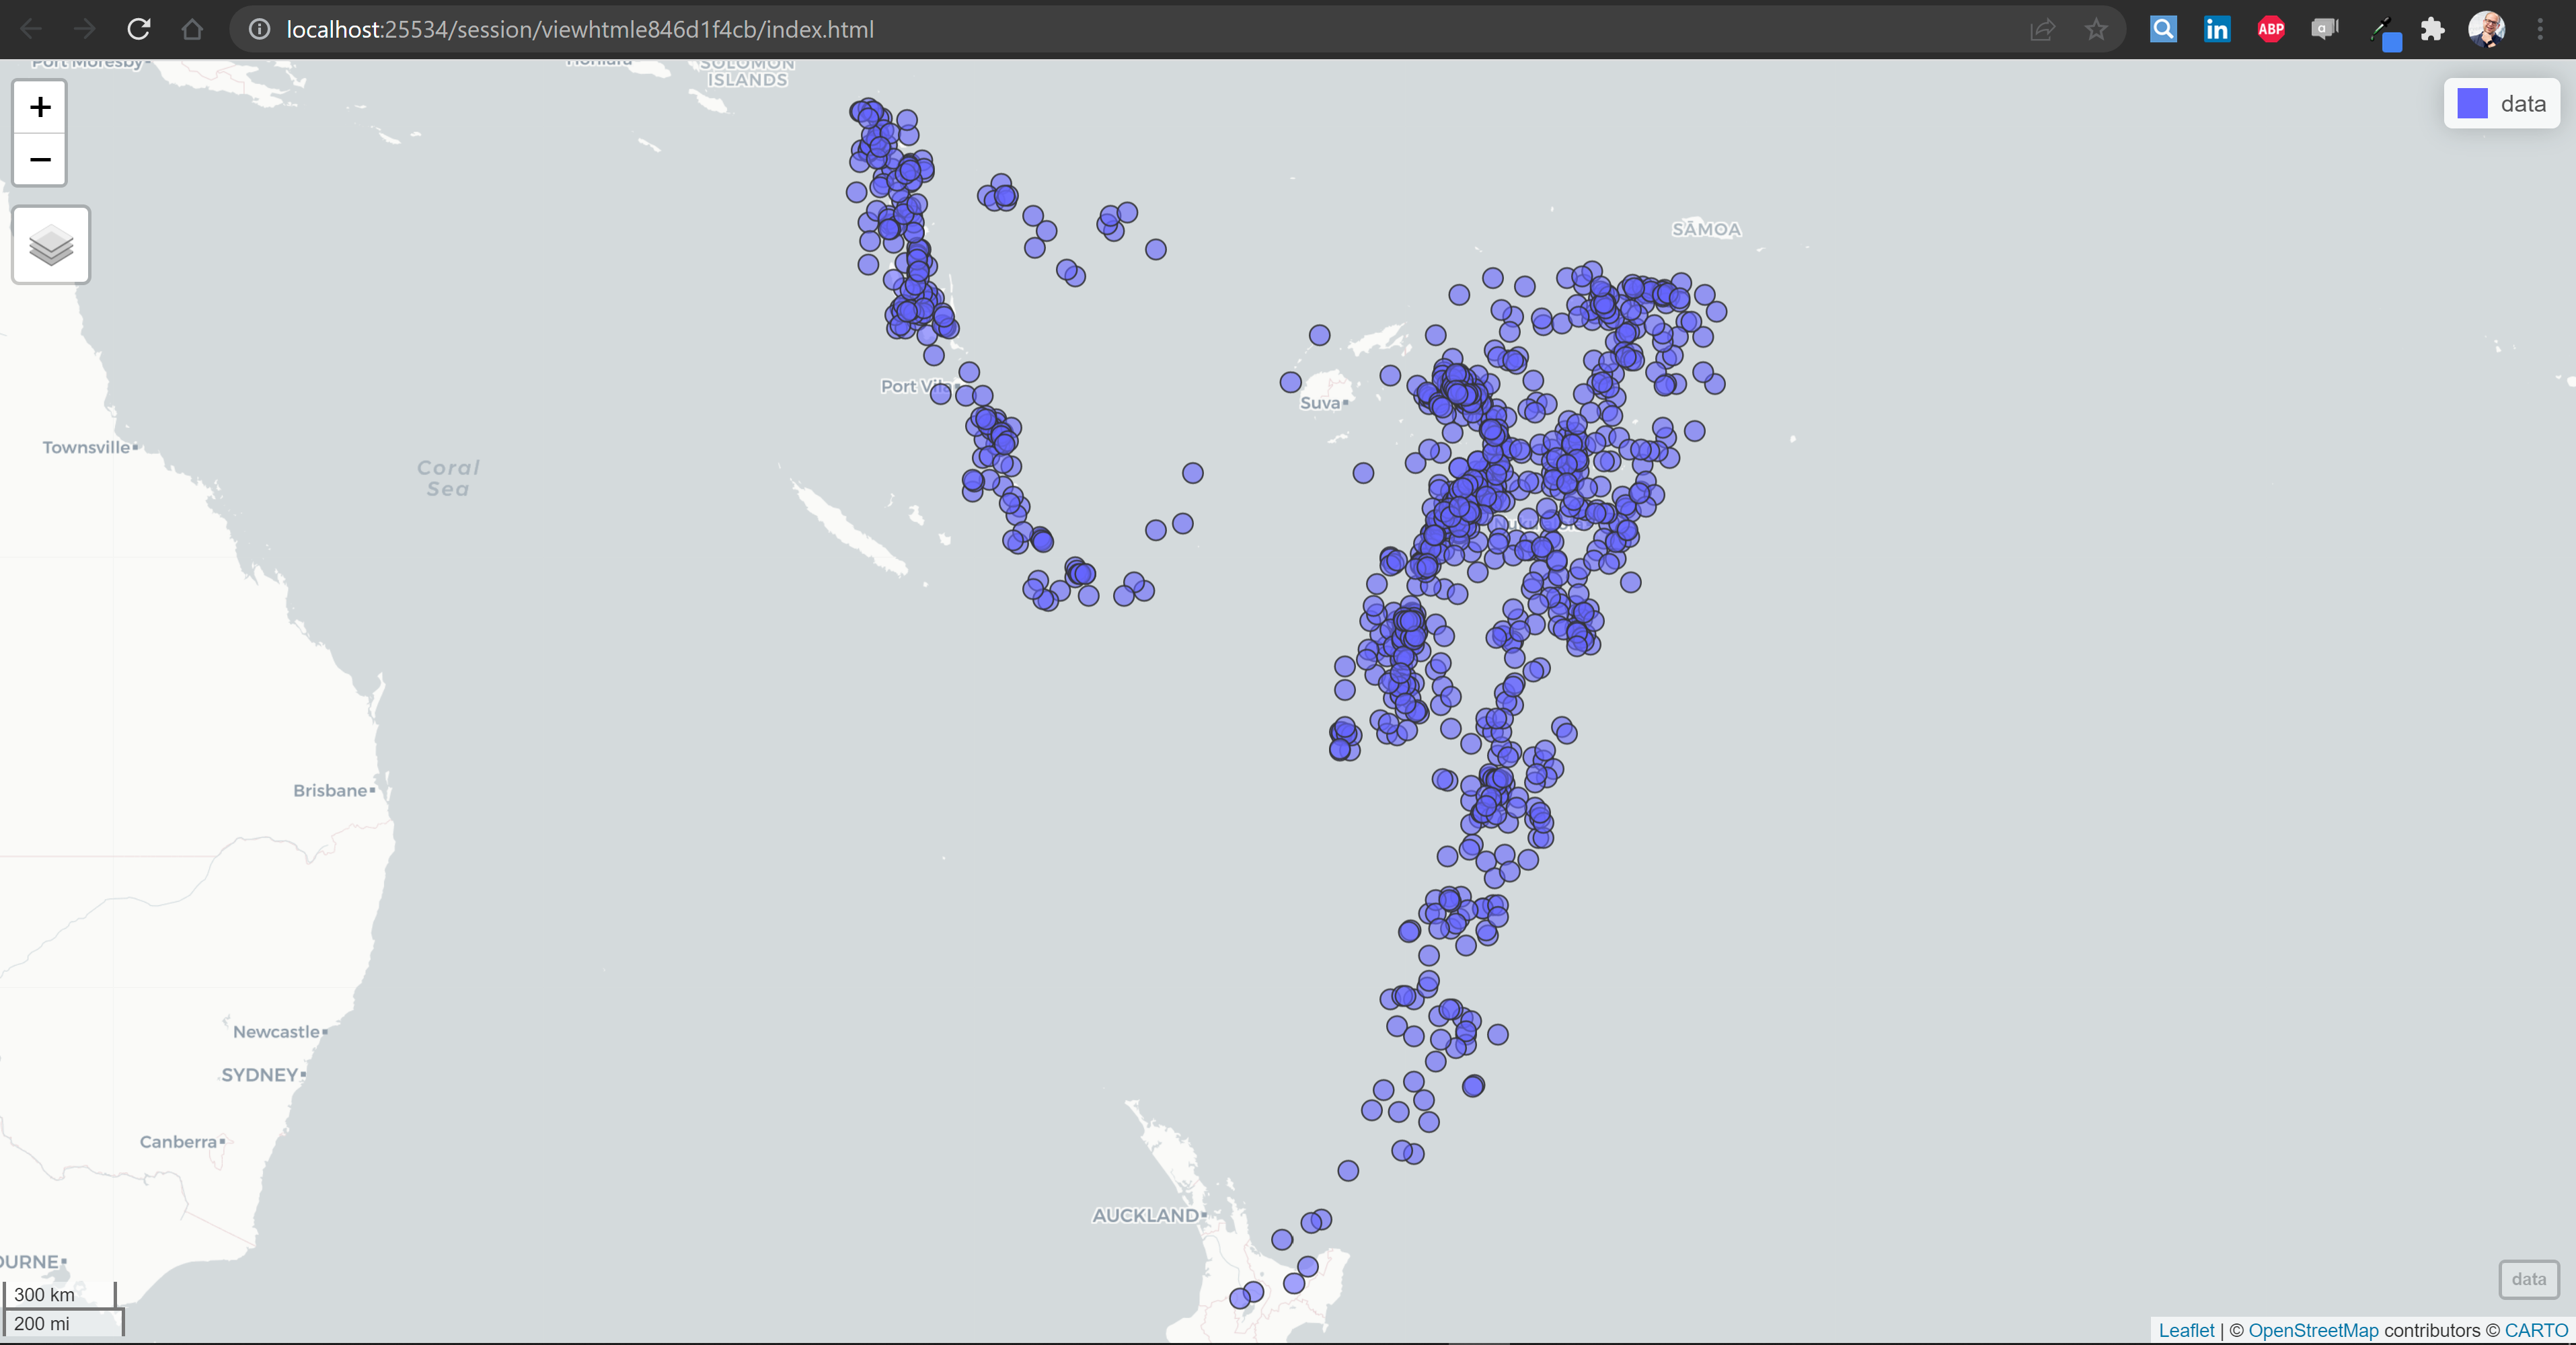Click the map zoom out minus button
The width and height of the screenshot is (2576, 1345).
pos(40,160)
